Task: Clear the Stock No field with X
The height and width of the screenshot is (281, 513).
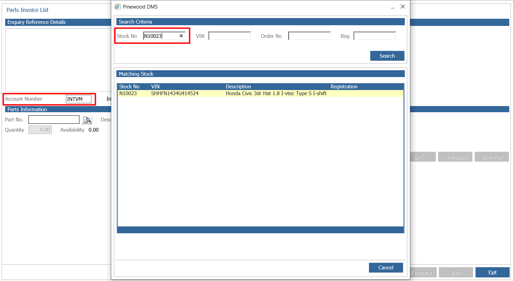Action: click(181, 36)
